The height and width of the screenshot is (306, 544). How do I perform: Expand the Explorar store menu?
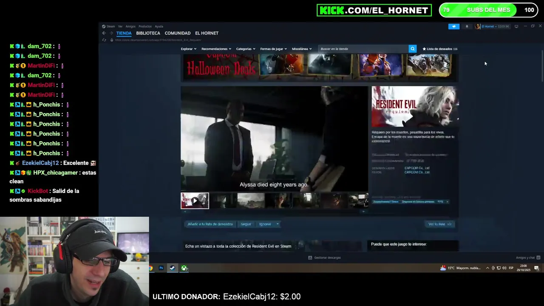point(189,49)
